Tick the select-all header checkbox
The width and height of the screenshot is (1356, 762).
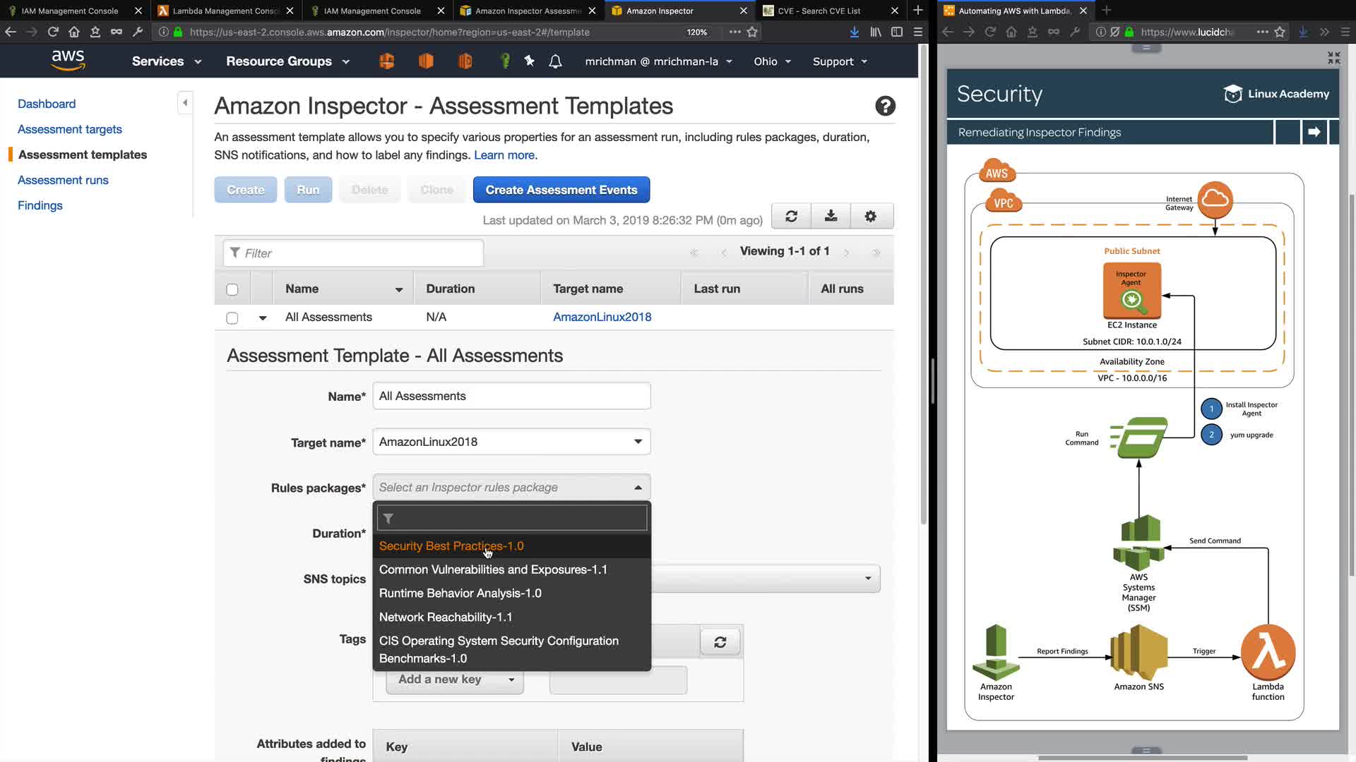[232, 289]
